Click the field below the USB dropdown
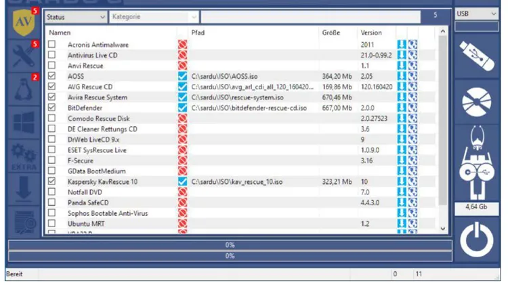 click(x=477, y=26)
